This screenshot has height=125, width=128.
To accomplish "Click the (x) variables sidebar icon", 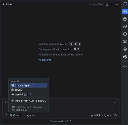I will tap(125, 66).
